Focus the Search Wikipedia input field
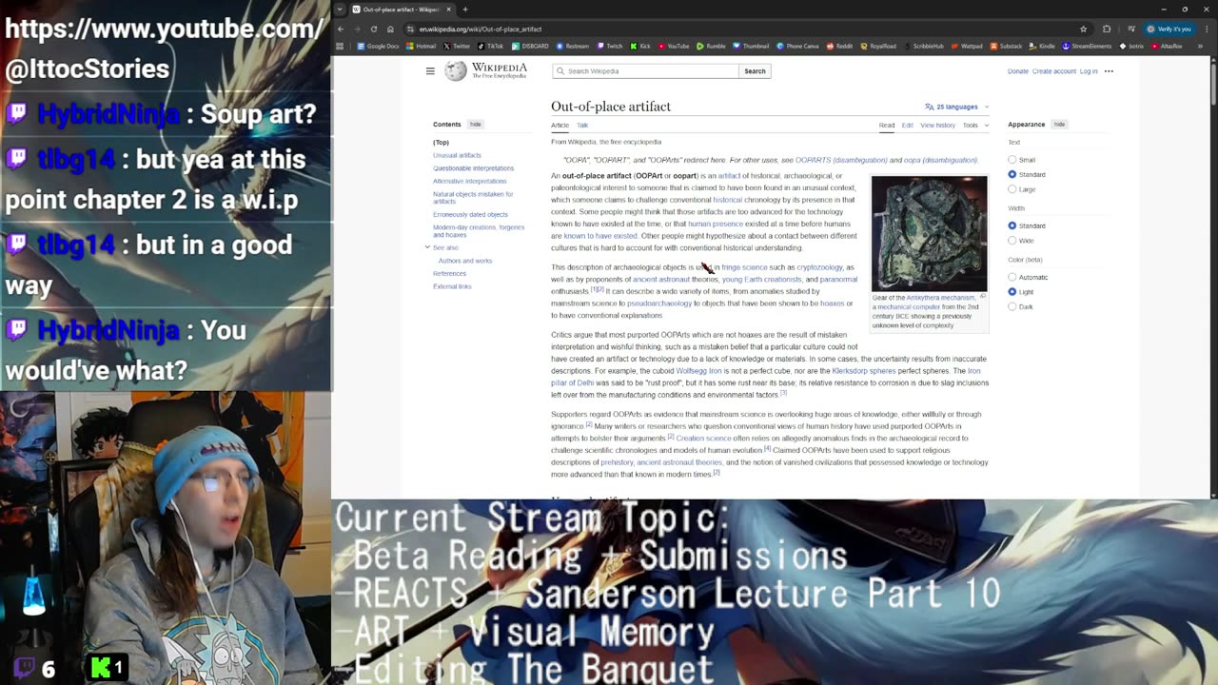The image size is (1218, 685). coord(645,71)
